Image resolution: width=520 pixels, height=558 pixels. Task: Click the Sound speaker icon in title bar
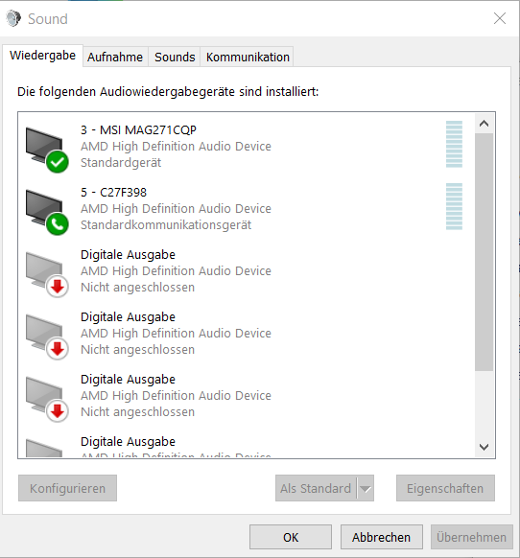coord(13,18)
